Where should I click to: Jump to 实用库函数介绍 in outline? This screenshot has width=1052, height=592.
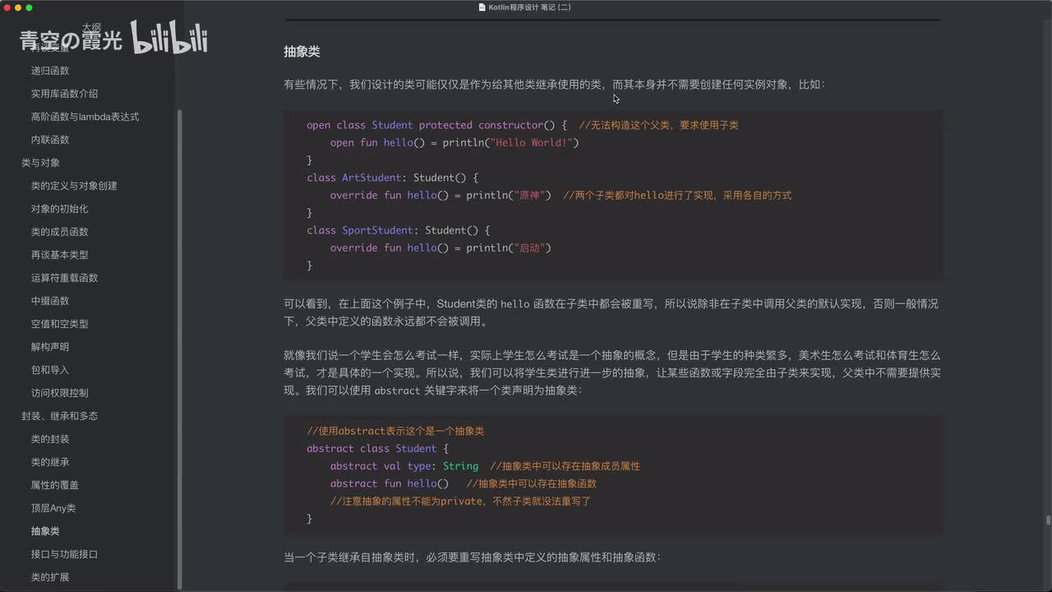click(64, 94)
